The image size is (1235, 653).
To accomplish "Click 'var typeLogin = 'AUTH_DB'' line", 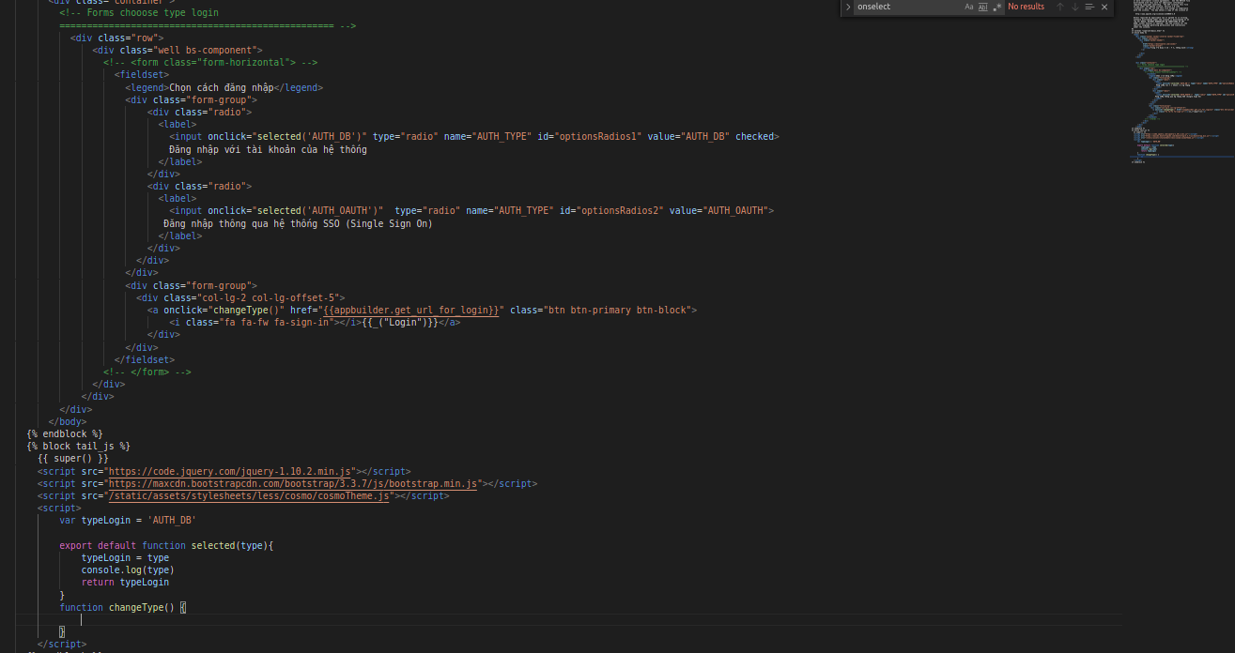I will (128, 520).
